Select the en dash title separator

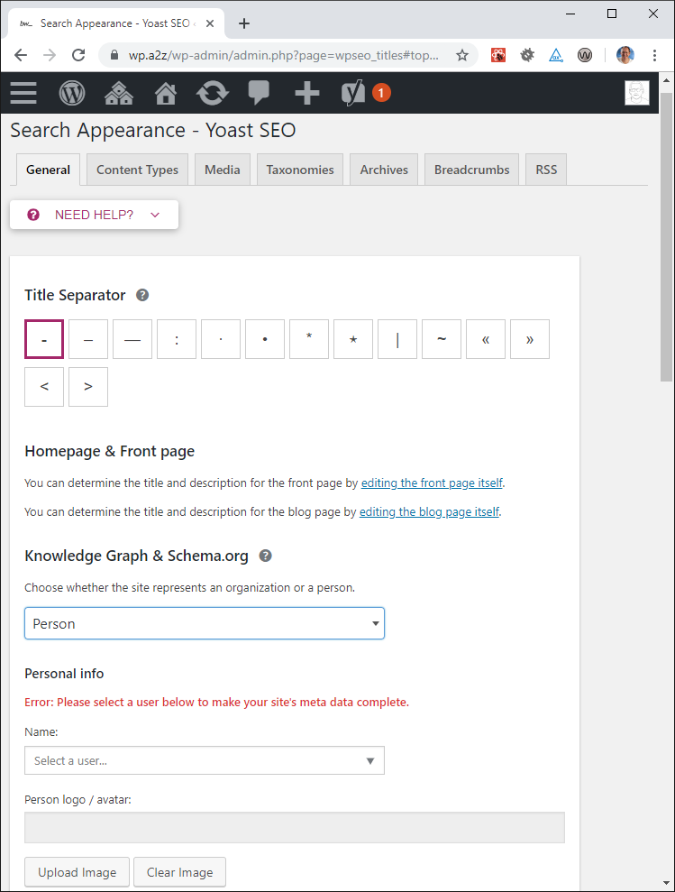88,339
